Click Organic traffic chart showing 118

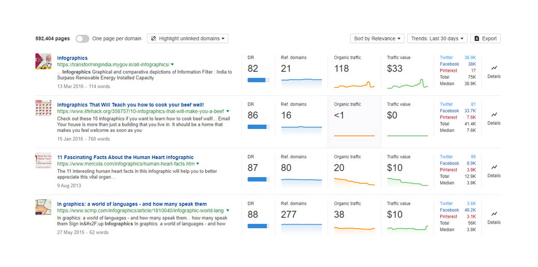(x=354, y=83)
